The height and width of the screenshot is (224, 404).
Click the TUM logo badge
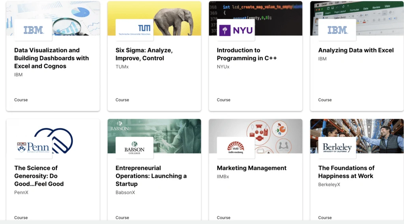point(135,30)
